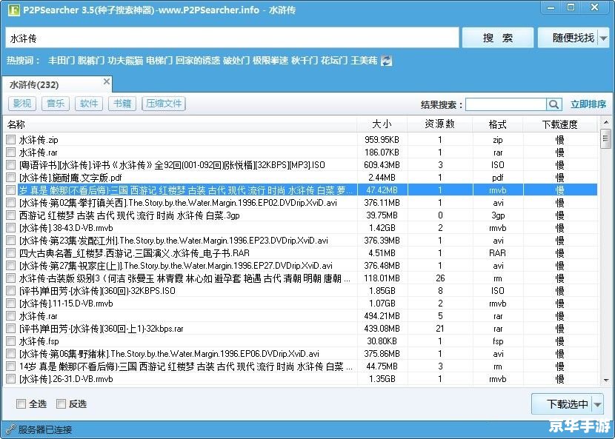Screen dimensions: 615x439
Task: Filter results by 影视
Action: coord(22,104)
